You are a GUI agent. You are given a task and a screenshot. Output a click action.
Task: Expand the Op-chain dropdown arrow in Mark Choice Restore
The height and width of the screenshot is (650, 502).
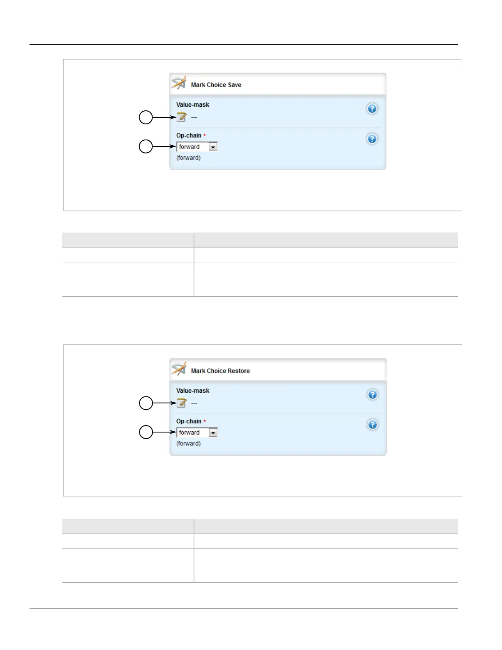(213, 433)
